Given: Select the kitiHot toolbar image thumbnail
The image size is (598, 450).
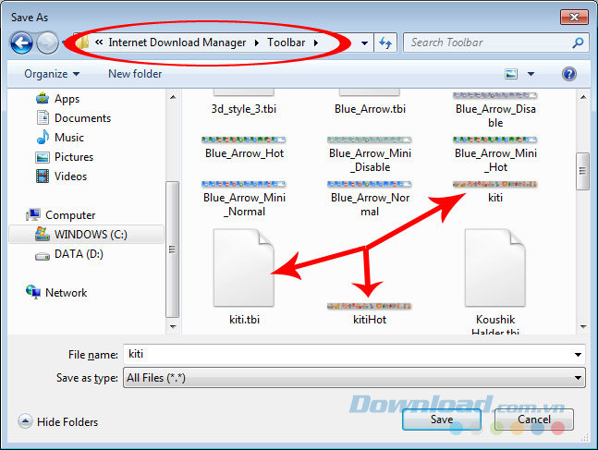Looking at the screenshot, I should point(369,306).
